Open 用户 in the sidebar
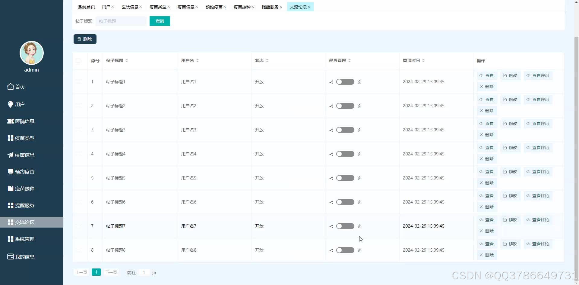The width and height of the screenshot is (579, 285). (31, 104)
